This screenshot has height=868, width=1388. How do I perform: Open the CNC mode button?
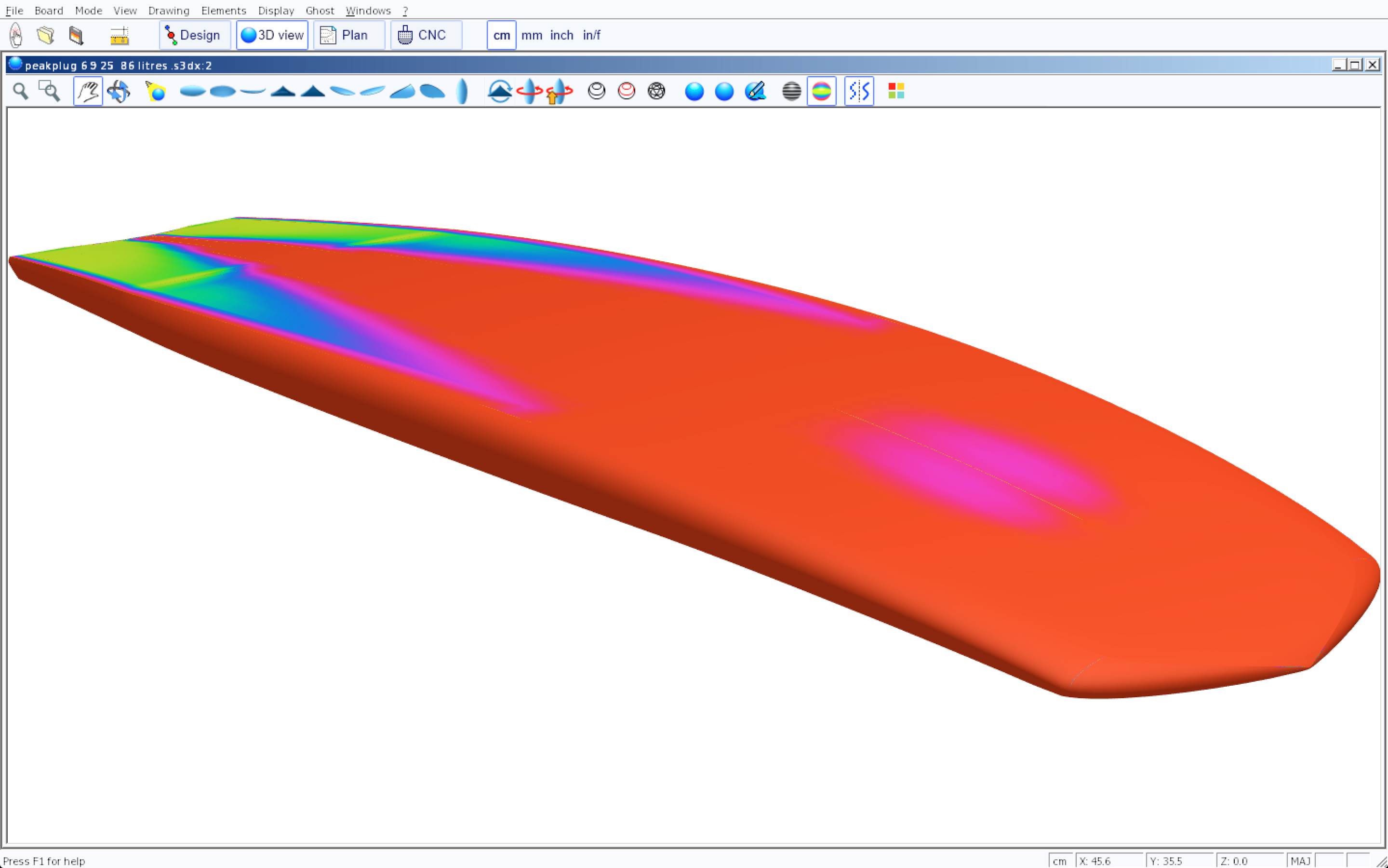[x=426, y=35]
